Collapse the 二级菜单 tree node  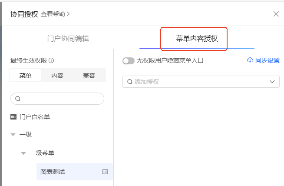pos(23,153)
